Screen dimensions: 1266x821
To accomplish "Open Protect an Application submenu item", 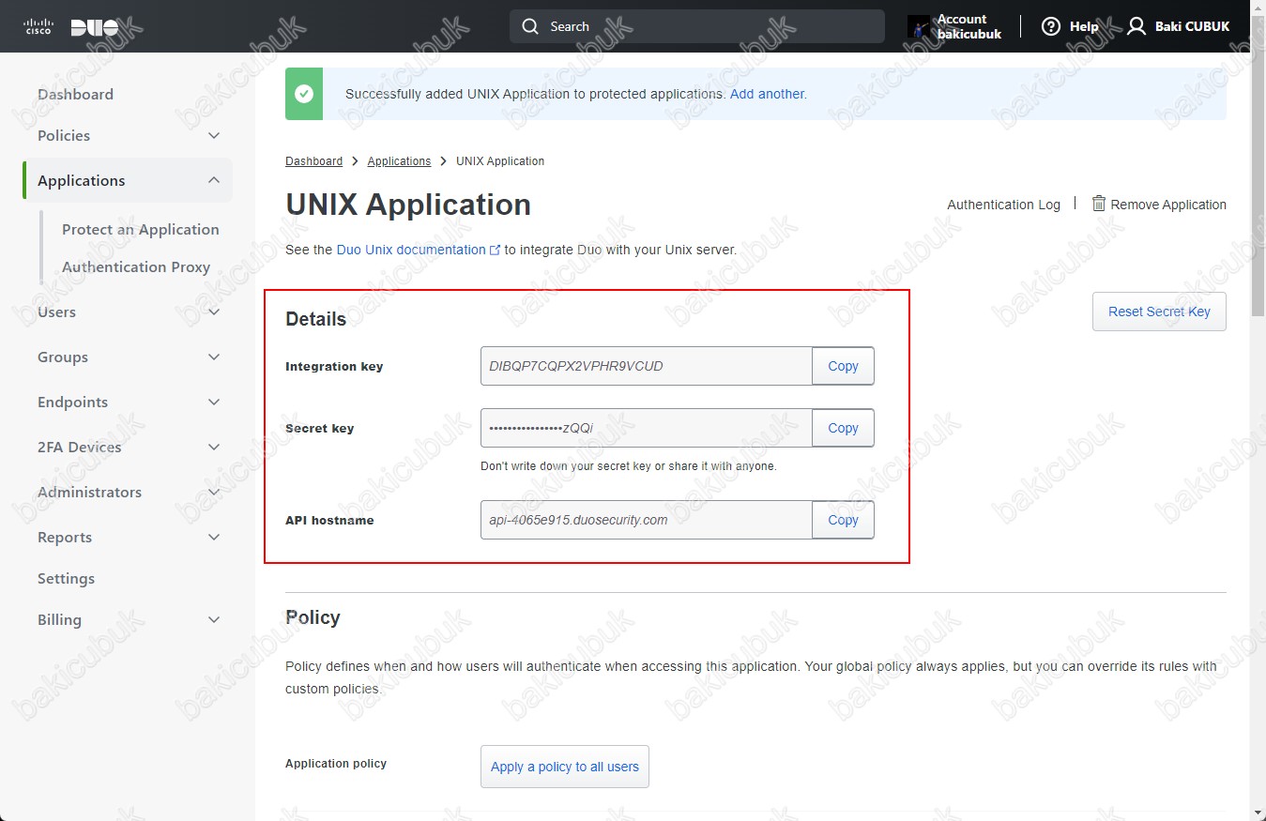I will pyautogui.click(x=141, y=229).
